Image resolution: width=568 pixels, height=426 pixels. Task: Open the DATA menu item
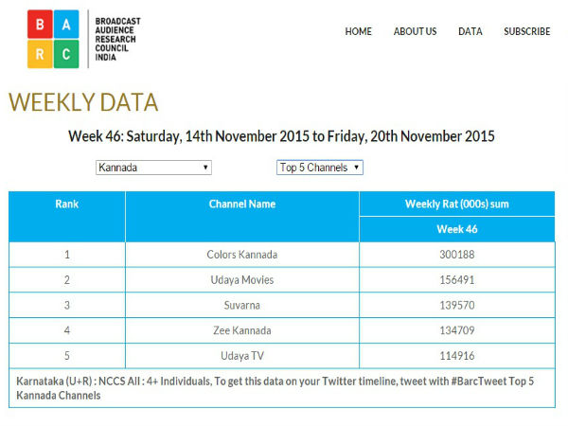470,31
